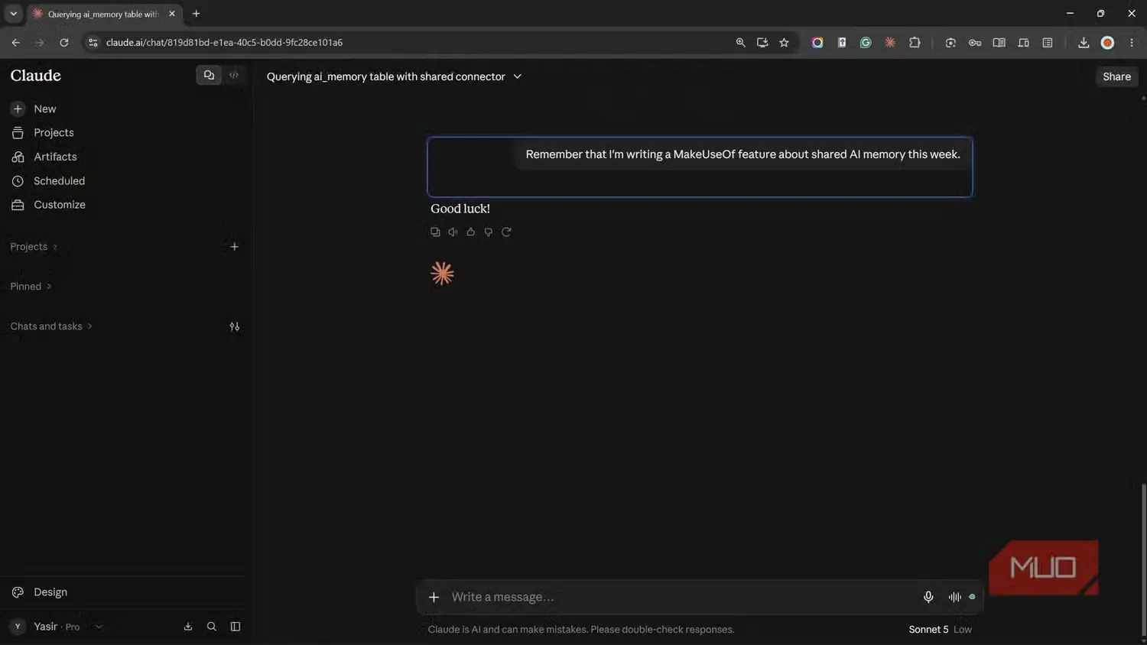Image resolution: width=1147 pixels, height=645 pixels.
Task: Open a new browser tab
Action: 197,14
